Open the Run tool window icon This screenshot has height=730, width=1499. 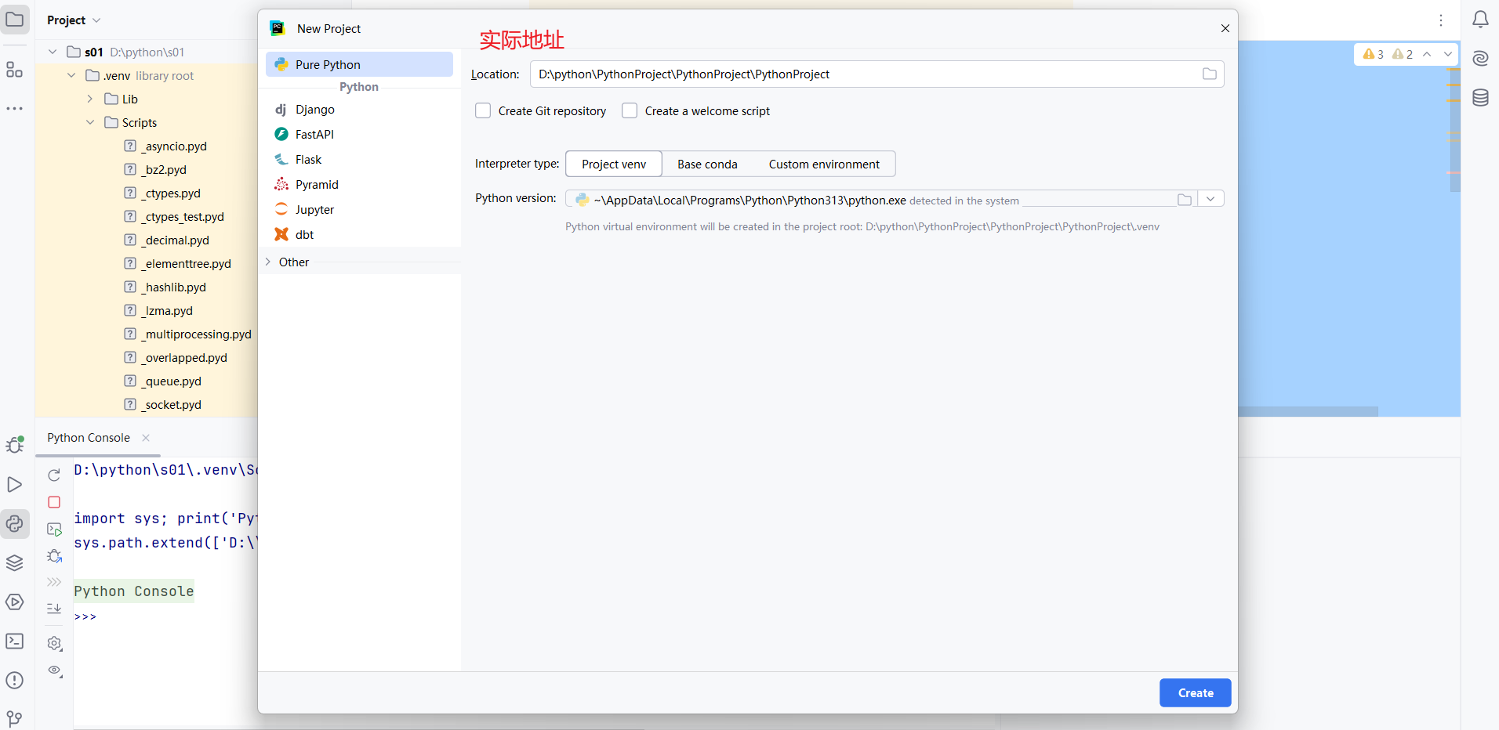pos(15,484)
